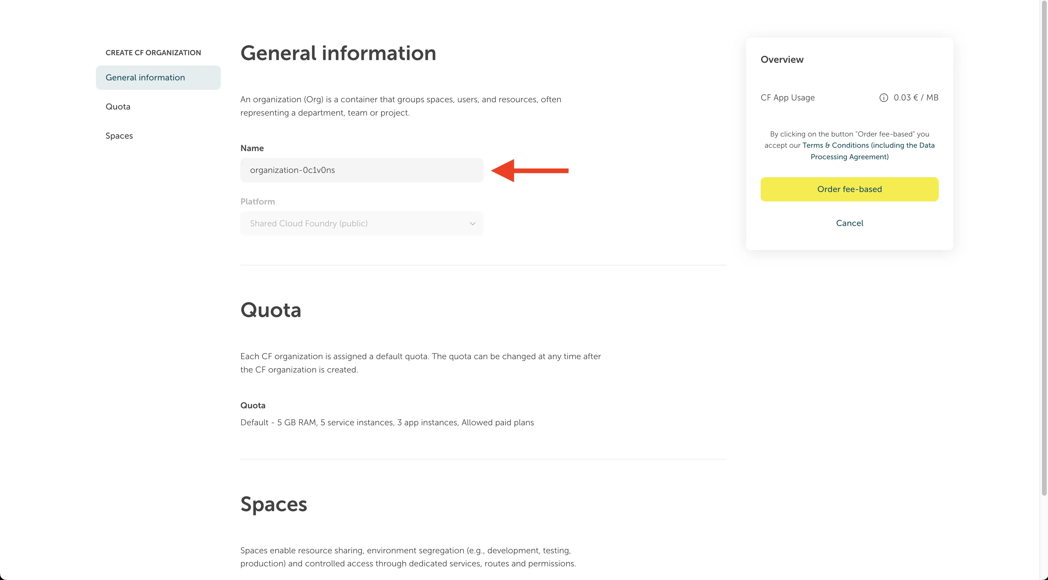Select the text organization-0c1v0ns
This screenshot has width=1048, height=580.
pyautogui.click(x=292, y=170)
